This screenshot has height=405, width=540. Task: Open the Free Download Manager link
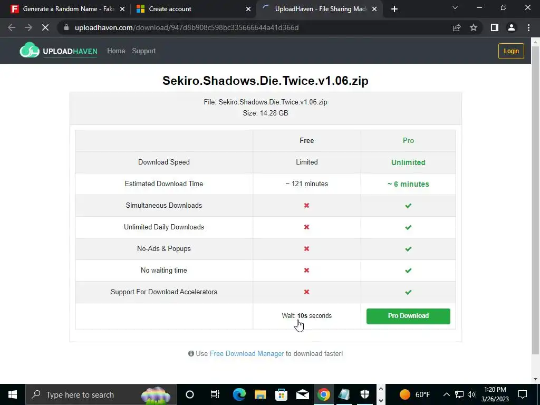tap(247, 353)
